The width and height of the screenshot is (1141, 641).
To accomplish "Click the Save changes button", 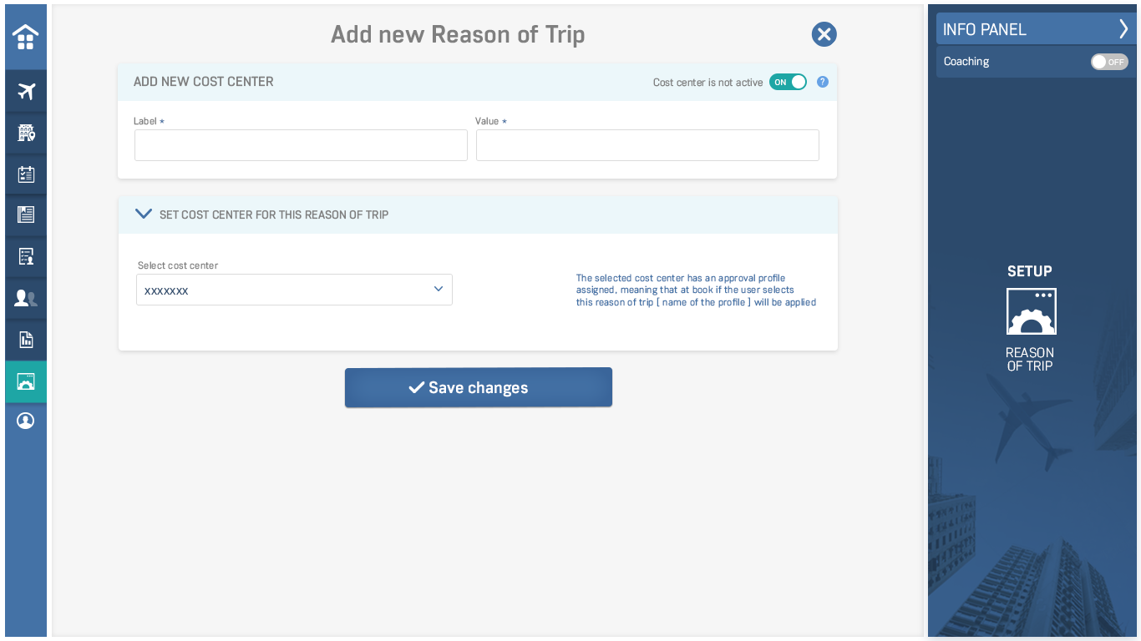I will coord(479,387).
